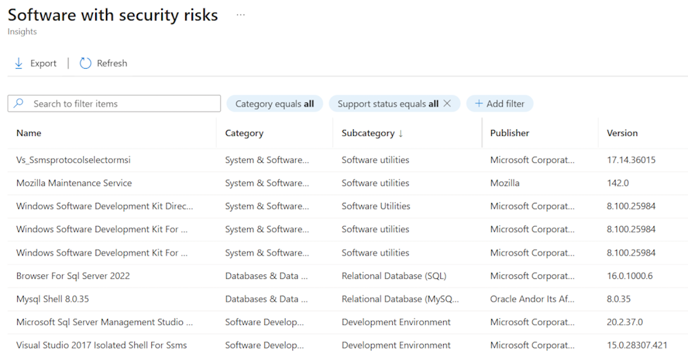Open the Mozilla Maintenance Service entry
This screenshot has height=354, width=688.
(x=74, y=183)
